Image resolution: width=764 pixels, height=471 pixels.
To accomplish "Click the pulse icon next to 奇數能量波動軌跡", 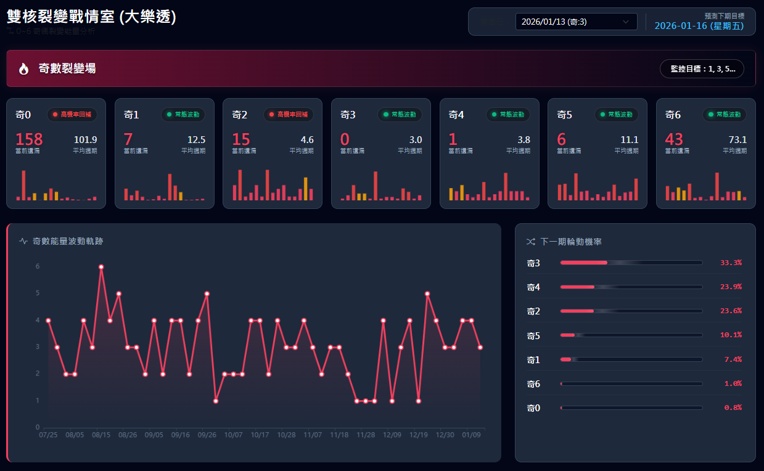I will click(23, 241).
